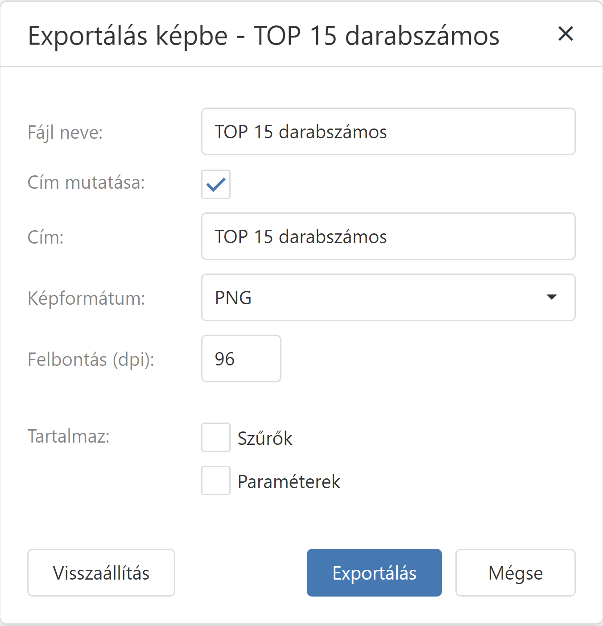Click the "Tartalmaz:" label

68,436
